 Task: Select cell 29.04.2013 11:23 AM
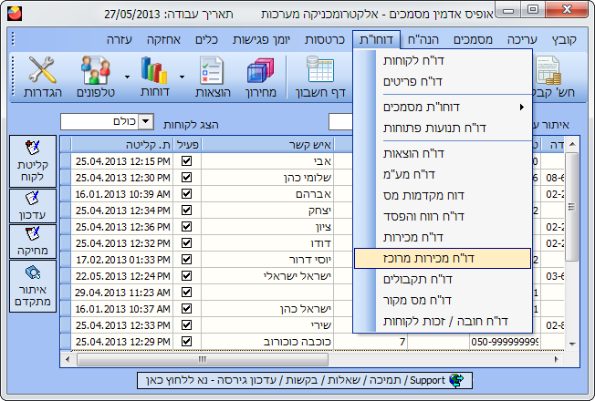pyautogui.click(x=122, y=293)
